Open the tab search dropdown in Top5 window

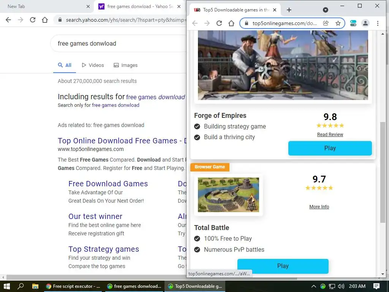point(326,10)
